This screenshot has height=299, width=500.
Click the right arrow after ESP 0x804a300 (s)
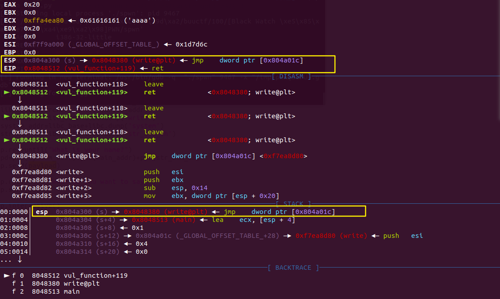point(83,60)
